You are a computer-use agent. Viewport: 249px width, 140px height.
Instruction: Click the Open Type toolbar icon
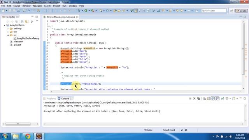tap(115, 10)
